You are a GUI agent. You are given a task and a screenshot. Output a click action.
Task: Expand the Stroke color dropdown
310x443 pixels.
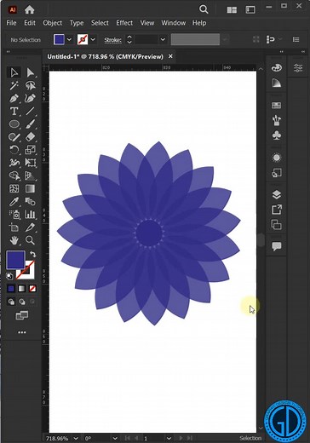pyautogui.click(x=93, y=39)
